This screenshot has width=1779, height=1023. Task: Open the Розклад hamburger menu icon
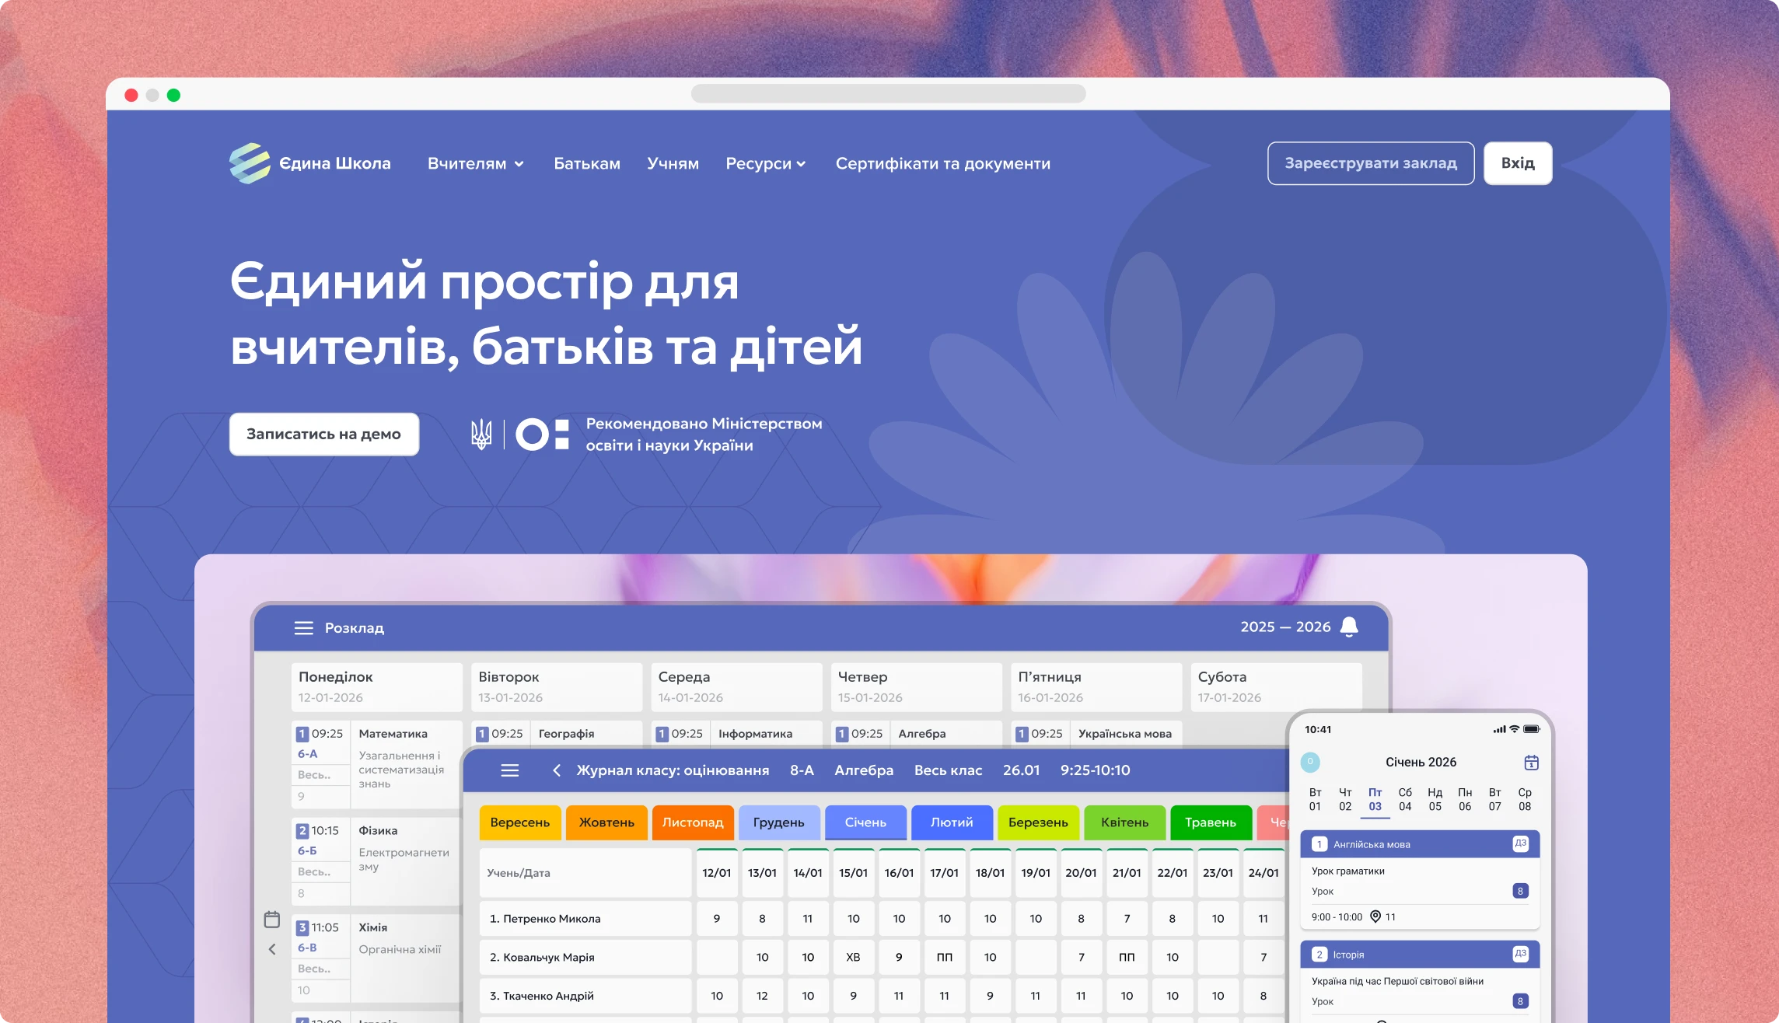coord(303,628)
